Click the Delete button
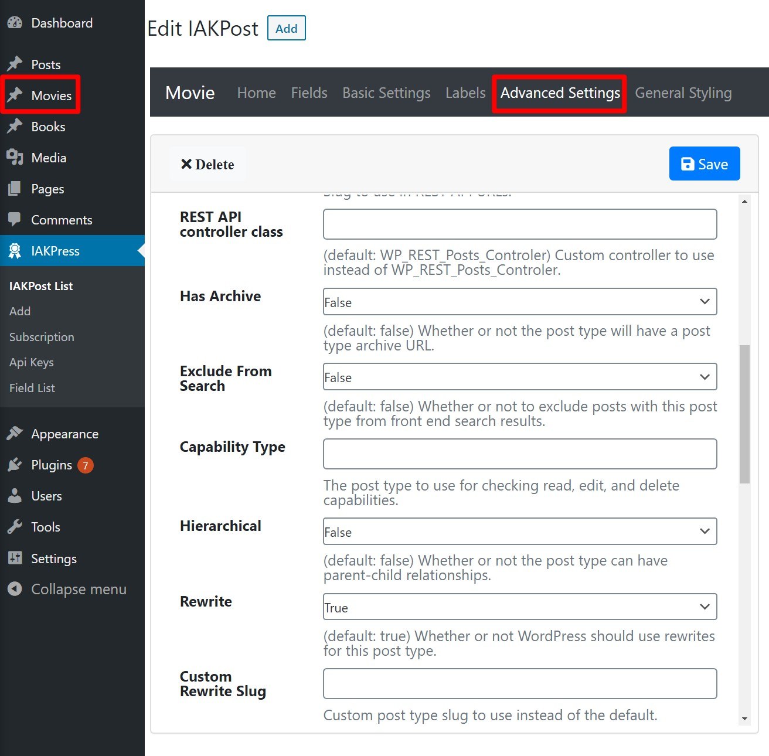This screenshot has height=756, width=769. [207, 164]
